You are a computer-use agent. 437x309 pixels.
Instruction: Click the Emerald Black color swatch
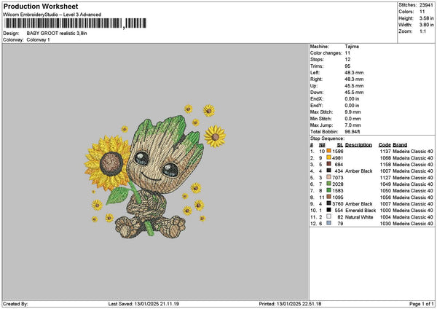pos(329,210)
